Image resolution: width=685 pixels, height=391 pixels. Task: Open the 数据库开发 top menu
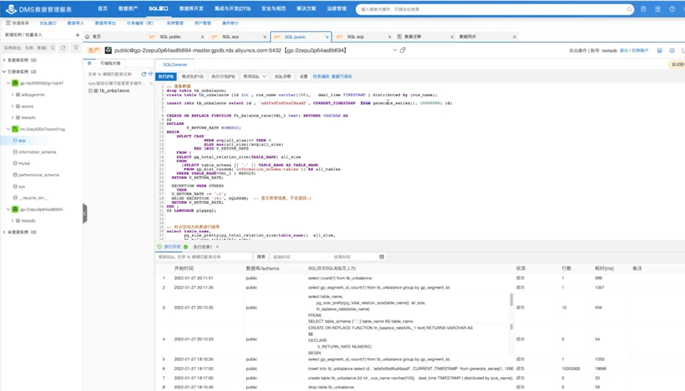tap(191, 9)
